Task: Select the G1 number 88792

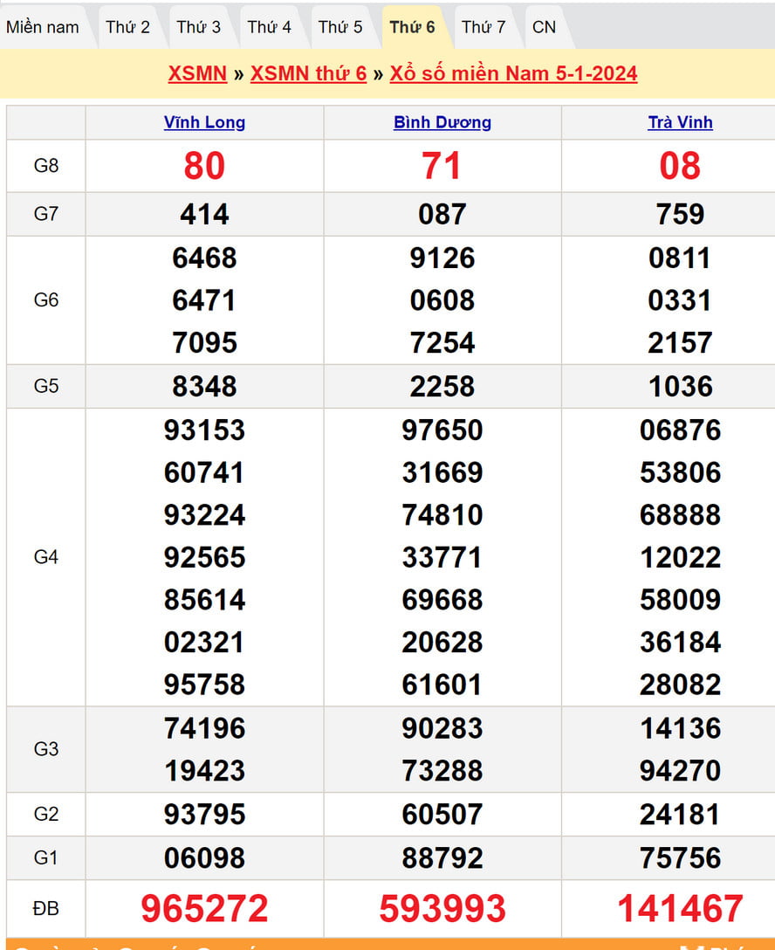Action: pos(442,857)
